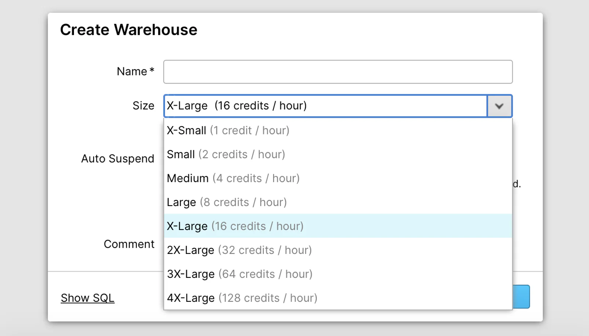The image size is (589, 336).
Task: Open the Show SQL link
Action: click(88, 298)
